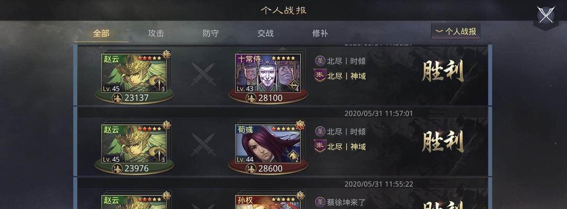Screen dimensions: 567x209
Task: Switch to the 全部 tab
Action: (101, 33)
